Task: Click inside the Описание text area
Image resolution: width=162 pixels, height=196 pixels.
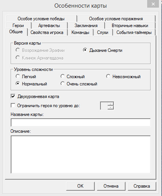Action: (x=81, y=154)
